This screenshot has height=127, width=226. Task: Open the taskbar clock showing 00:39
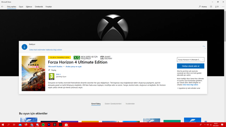coord(216,125)
